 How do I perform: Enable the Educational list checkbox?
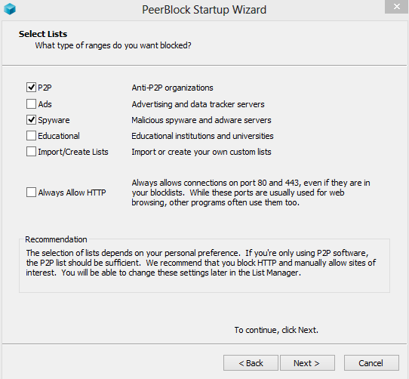coord(31,136)
